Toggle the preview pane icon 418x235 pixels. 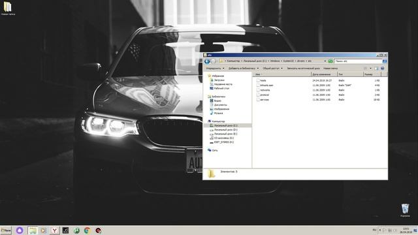tap(376, 69)
